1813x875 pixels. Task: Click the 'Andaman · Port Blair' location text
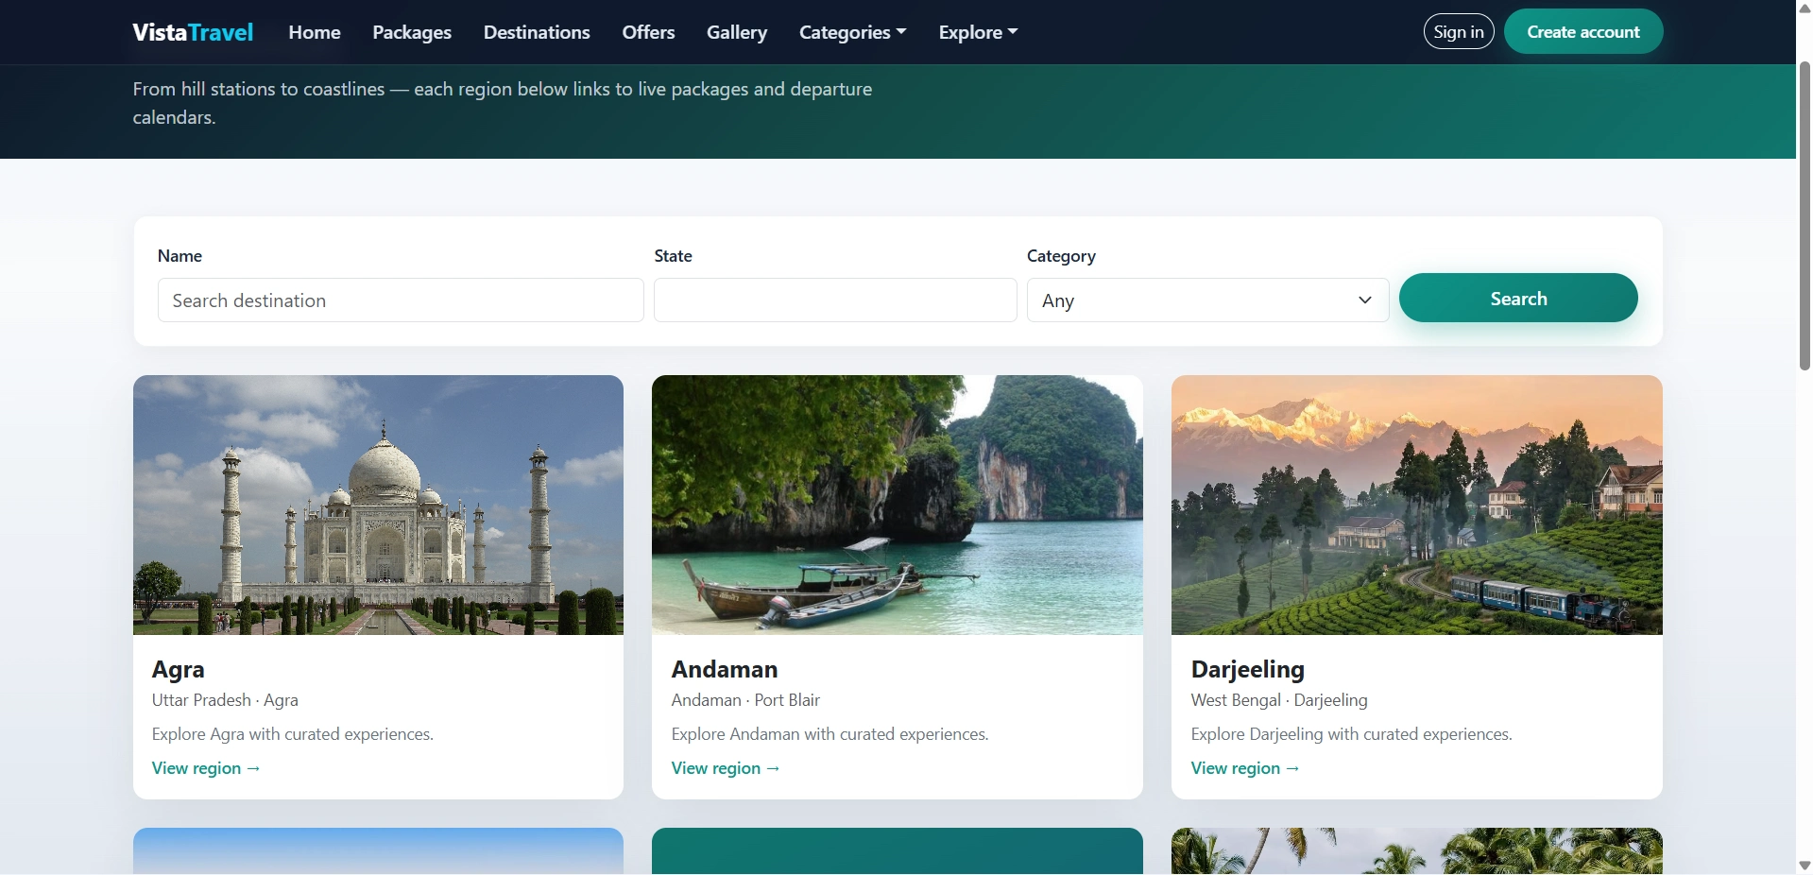pyautogui.click(x=745, y=700)
